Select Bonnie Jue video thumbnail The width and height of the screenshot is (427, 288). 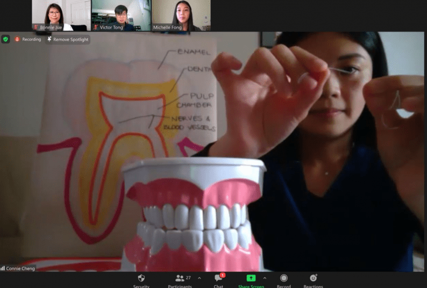61,15
